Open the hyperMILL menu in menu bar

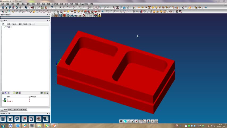point(84,4)
